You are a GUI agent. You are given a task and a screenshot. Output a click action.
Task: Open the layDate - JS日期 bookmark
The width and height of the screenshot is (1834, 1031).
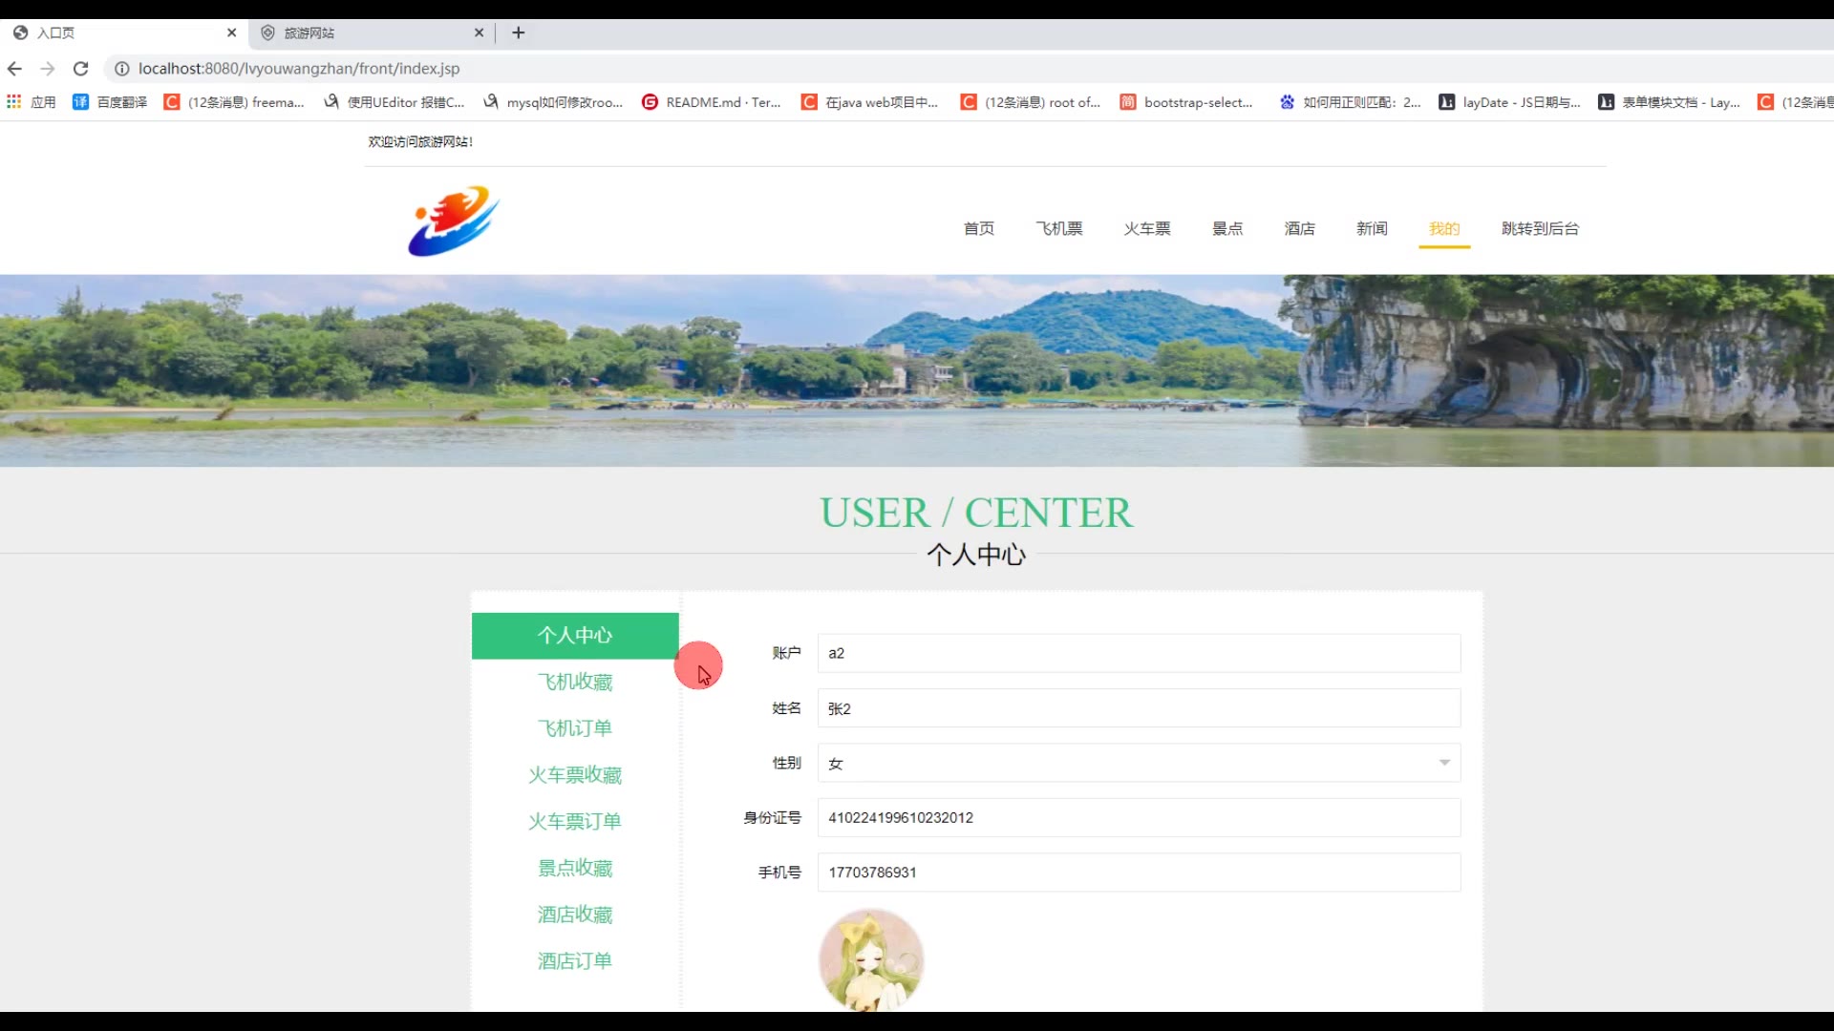1510,102
